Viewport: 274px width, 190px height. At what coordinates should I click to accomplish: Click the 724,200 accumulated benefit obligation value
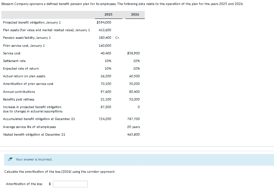pyautogui.click(x=105, y=119)
